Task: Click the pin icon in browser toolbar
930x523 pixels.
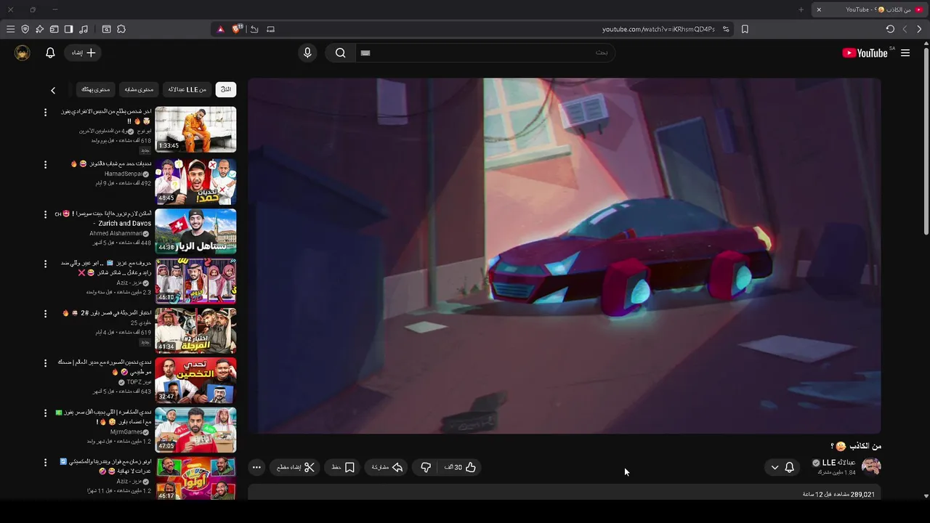Action: tap(39, 29)
